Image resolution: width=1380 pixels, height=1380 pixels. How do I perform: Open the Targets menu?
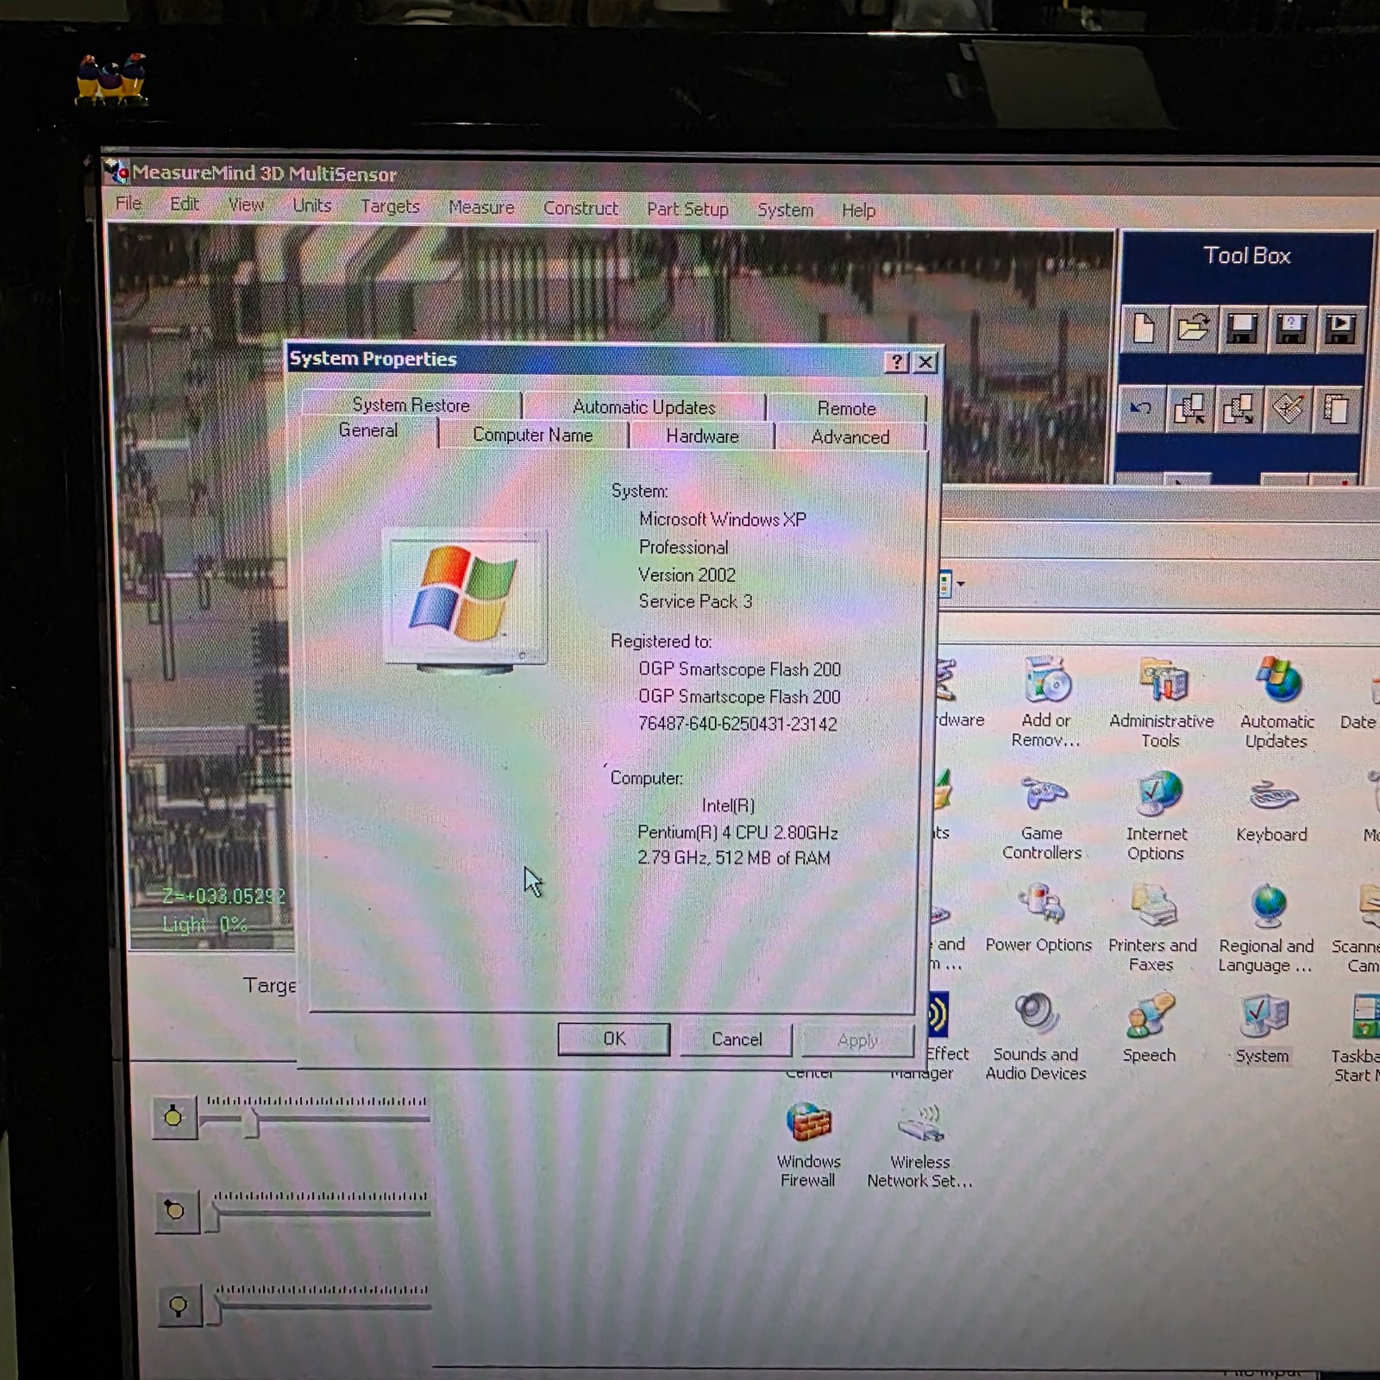click(x=390, y=207)
